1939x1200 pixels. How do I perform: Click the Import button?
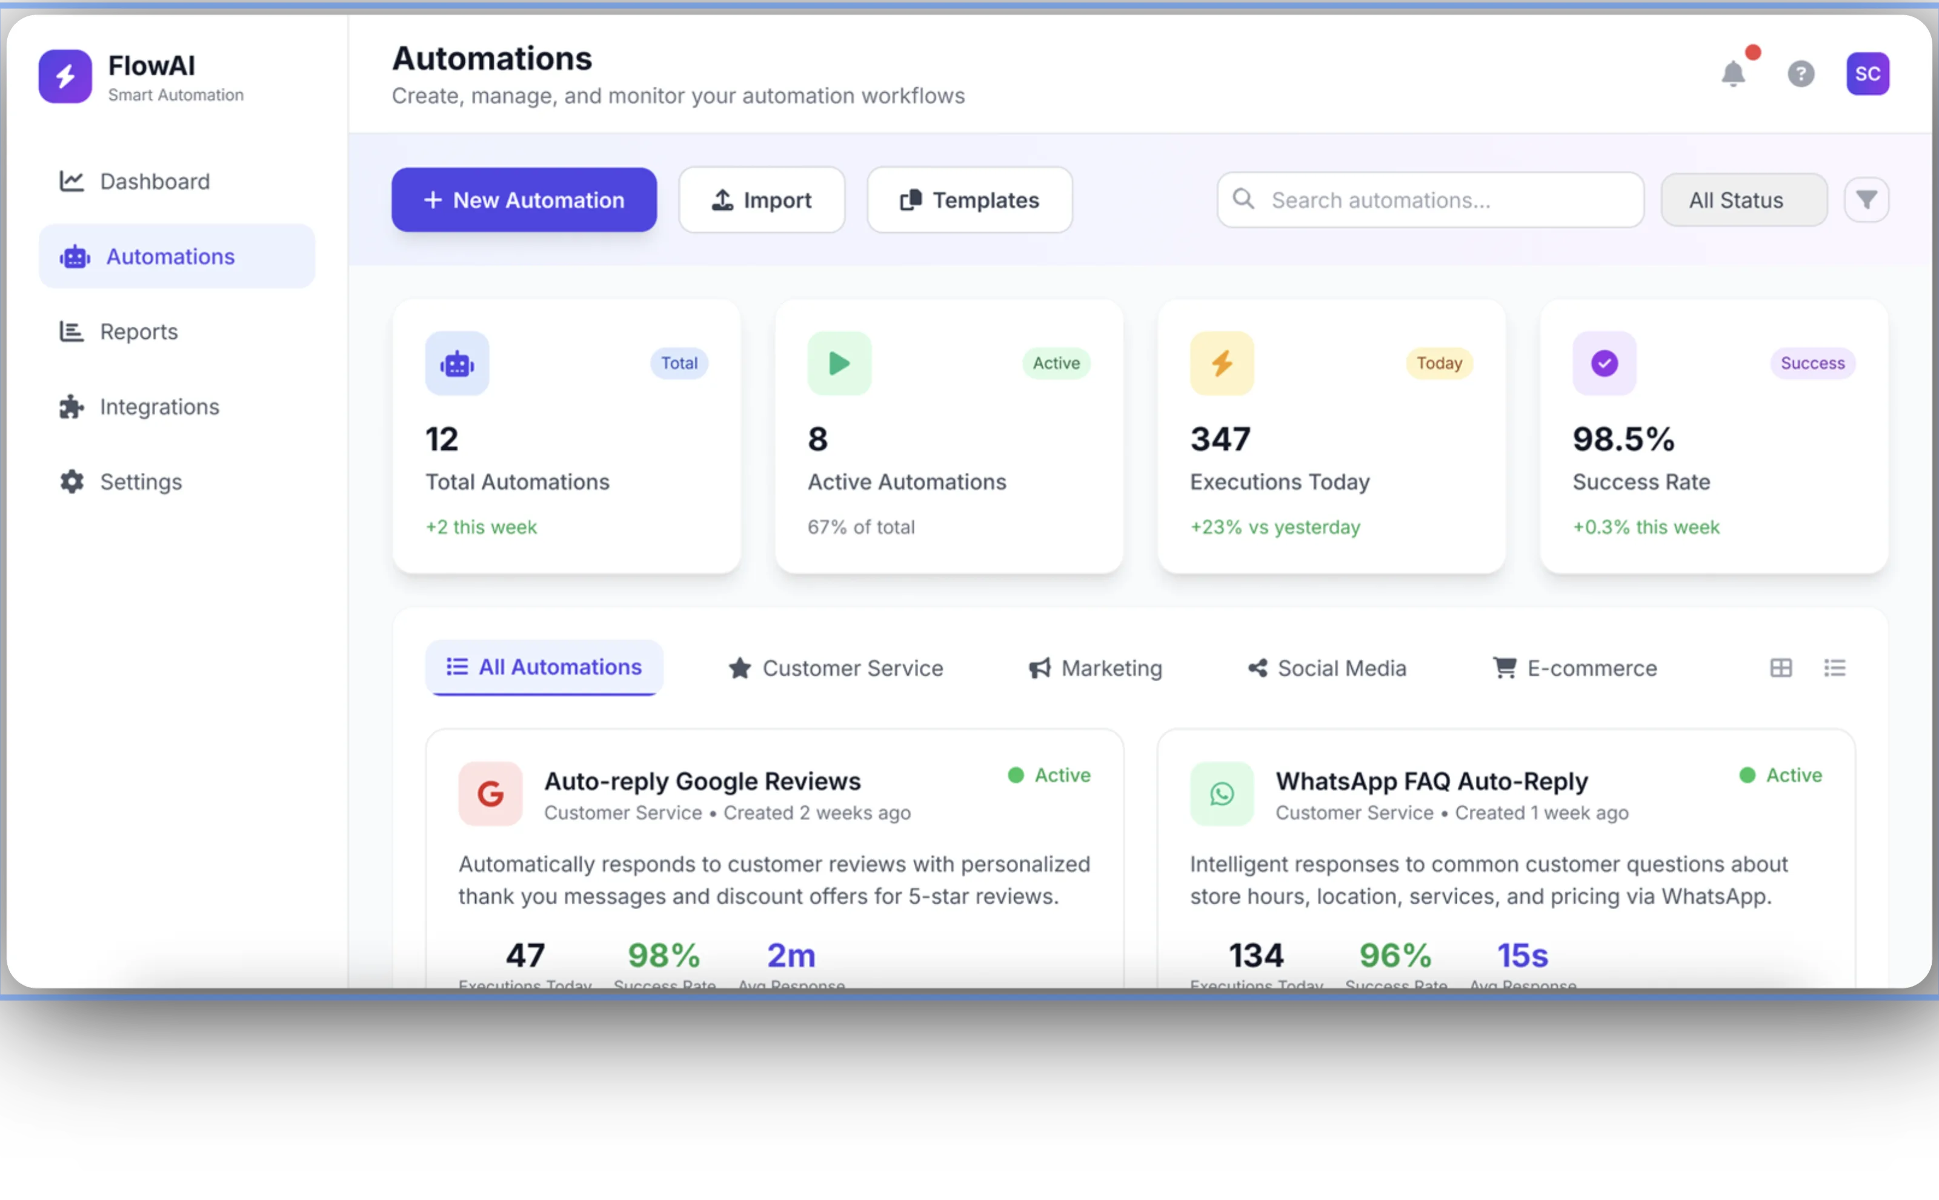(762, 200)
